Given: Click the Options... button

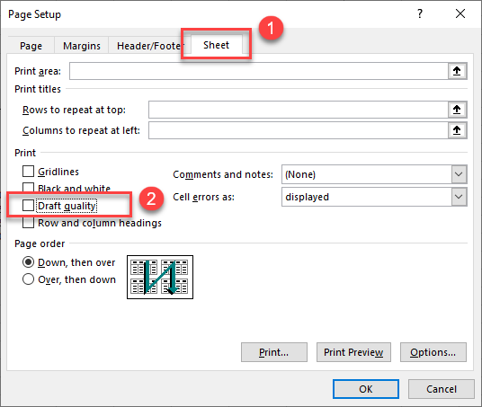Looking at the screenshot, I should tap(433, 352).
